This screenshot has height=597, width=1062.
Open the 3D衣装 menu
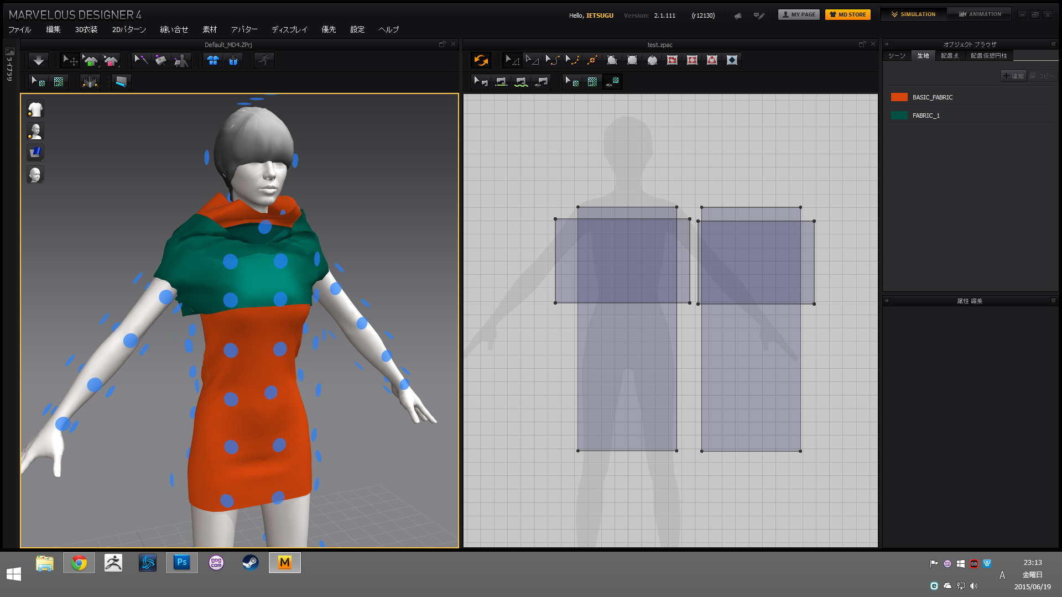86,29
